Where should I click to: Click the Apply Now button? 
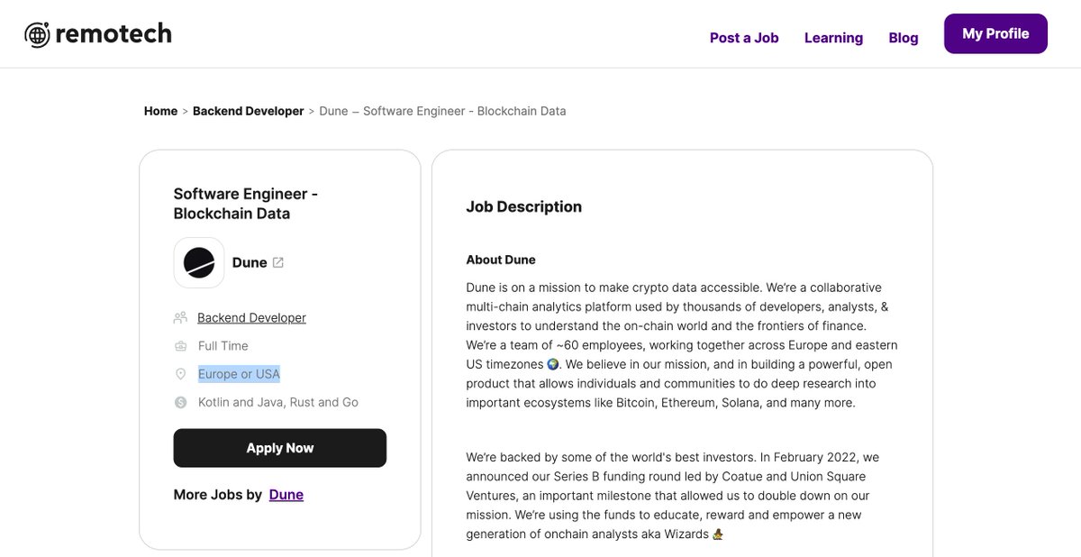(280, 448)
